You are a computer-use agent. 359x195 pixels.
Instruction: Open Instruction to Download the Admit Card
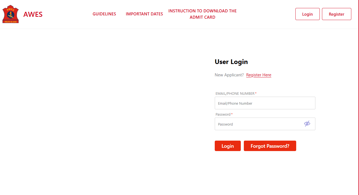point(202,14)
